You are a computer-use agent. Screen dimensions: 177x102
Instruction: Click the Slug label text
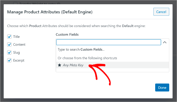point(17,53)
